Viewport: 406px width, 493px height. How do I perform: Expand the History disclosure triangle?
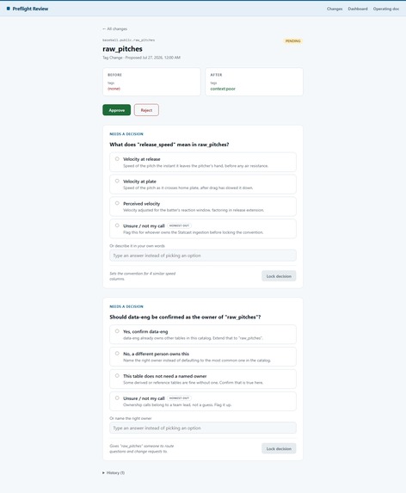tap(104, 473)
